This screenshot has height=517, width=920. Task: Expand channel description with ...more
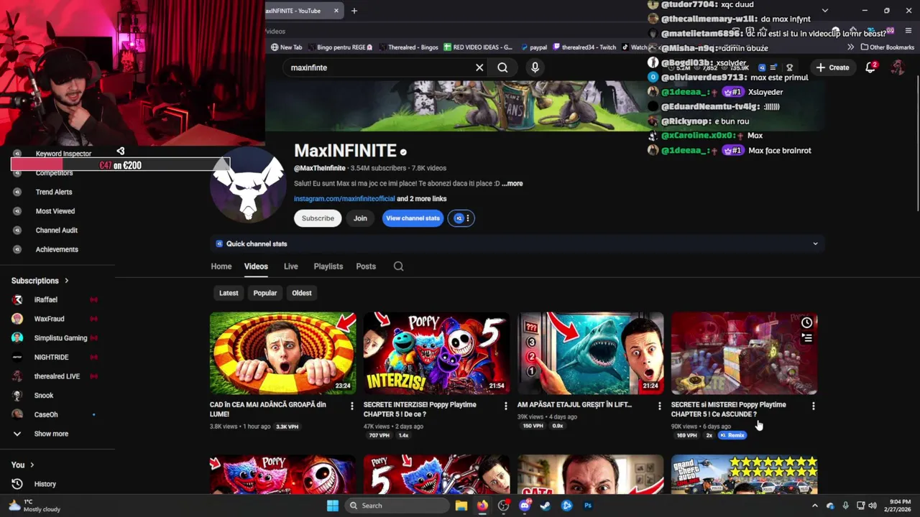click(x=512, y=184)
